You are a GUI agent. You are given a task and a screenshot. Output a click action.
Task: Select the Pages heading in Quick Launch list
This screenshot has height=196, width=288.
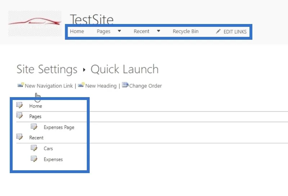click(35, 117)
